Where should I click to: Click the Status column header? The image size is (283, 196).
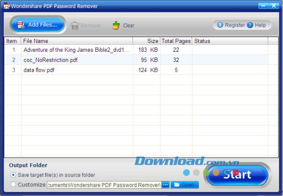coord(230,41)
